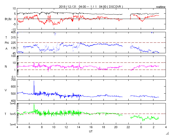Click the "-10" tick on Bt,Bz axis

tap(14, 30)
